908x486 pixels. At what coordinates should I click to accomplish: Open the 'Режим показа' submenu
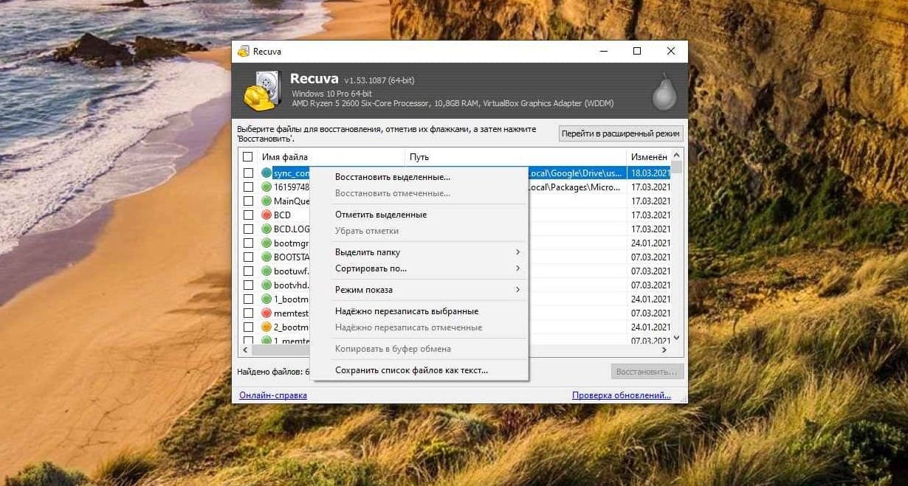pos(427,290)
